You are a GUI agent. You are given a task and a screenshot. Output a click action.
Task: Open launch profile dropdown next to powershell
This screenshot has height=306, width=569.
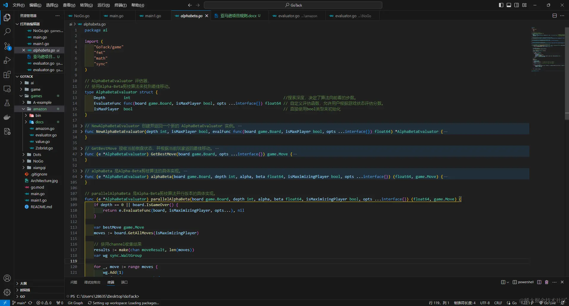(507, 282)
